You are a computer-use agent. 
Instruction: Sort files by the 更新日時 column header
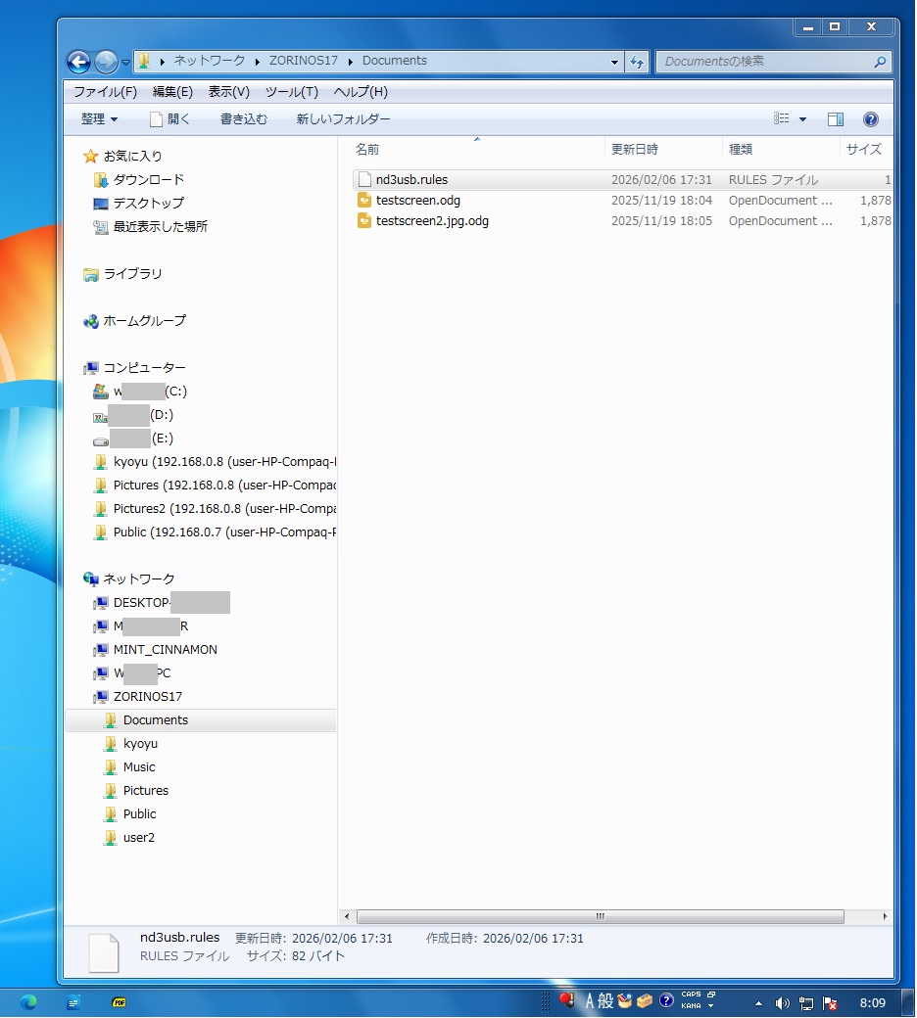(x=635, y=150)
